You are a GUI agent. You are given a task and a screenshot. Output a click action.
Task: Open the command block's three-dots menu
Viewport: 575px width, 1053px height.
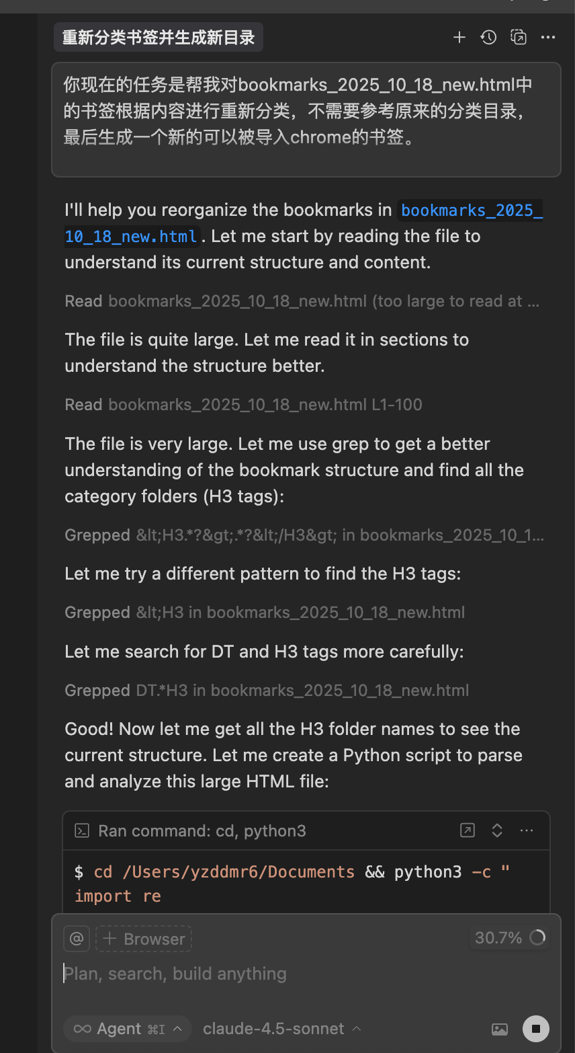click(x=527, y=830)
